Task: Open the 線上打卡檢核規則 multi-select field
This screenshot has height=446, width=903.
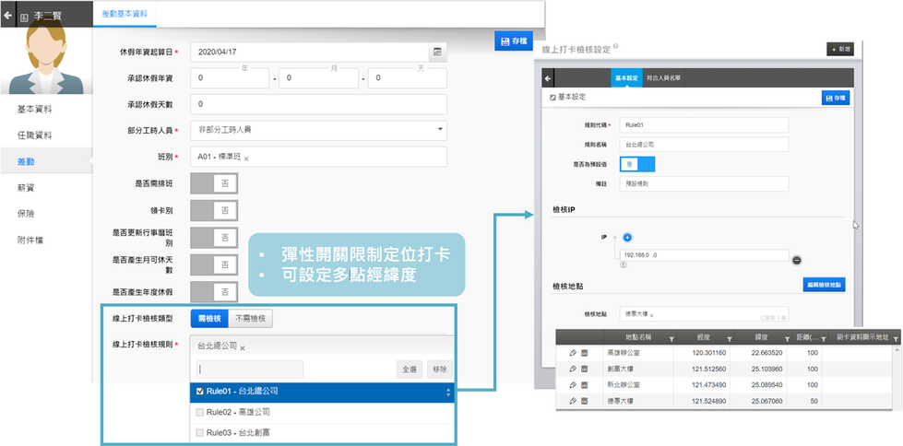Action: (322, 346)
